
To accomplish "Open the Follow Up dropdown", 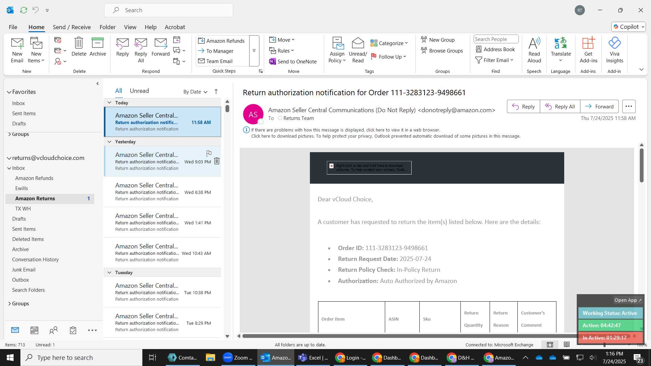I will coord(389,57).
